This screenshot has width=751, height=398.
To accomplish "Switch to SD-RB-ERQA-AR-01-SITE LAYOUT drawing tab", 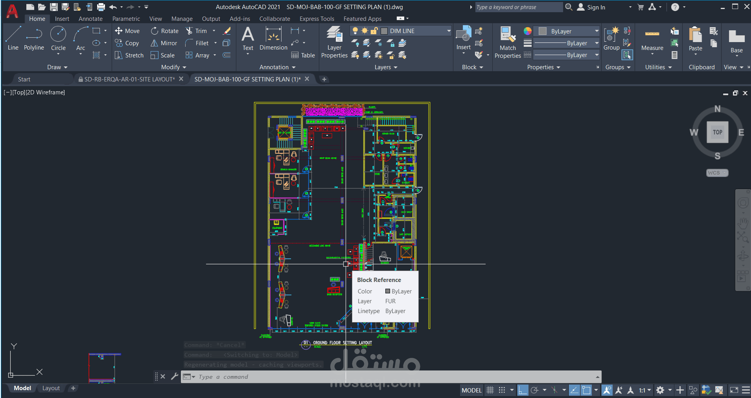I will tap(129, 79).
